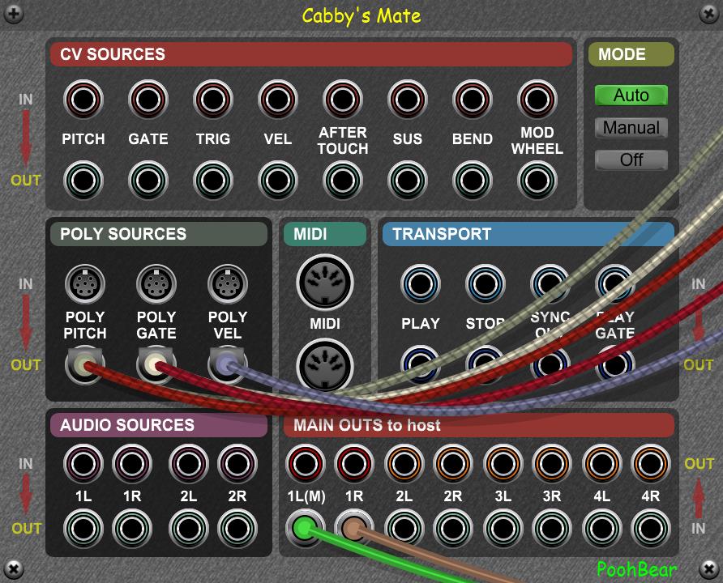
Task: Click the BEND output jack
Action: (x=473, y=180)
